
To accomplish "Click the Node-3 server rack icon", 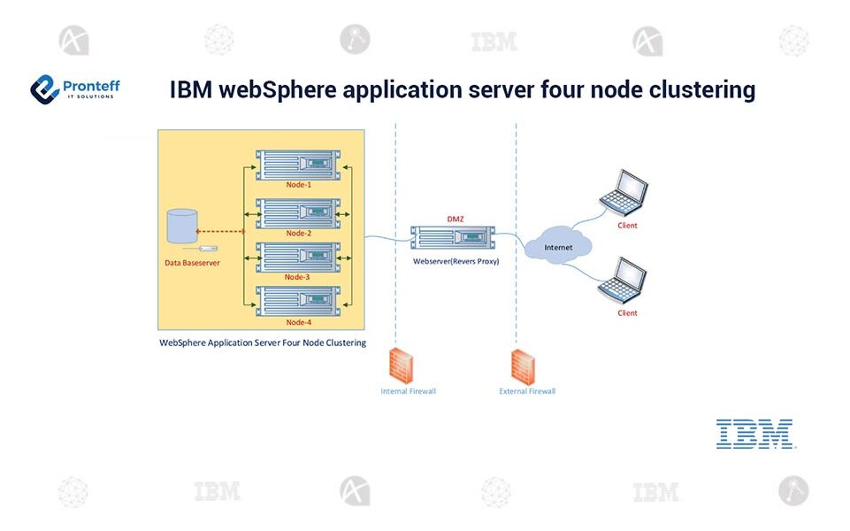I will (298, 257).
